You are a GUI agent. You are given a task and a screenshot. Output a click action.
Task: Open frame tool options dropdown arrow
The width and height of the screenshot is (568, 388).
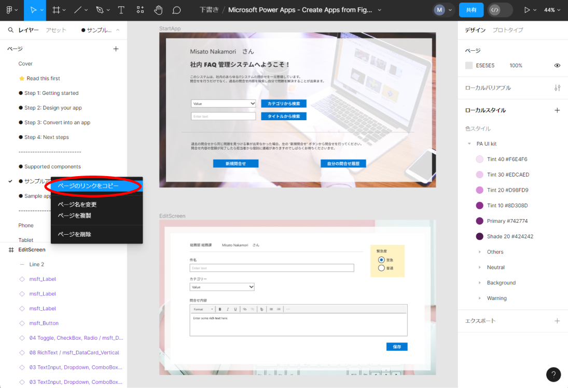point(64,10)
